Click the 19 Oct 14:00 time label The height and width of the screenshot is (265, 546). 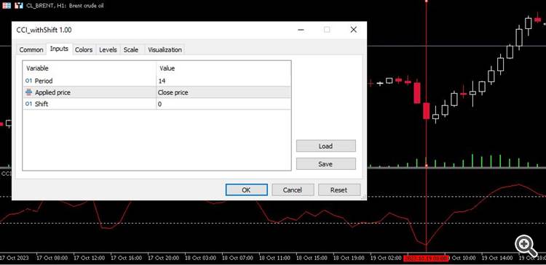(x=497, y=258)
